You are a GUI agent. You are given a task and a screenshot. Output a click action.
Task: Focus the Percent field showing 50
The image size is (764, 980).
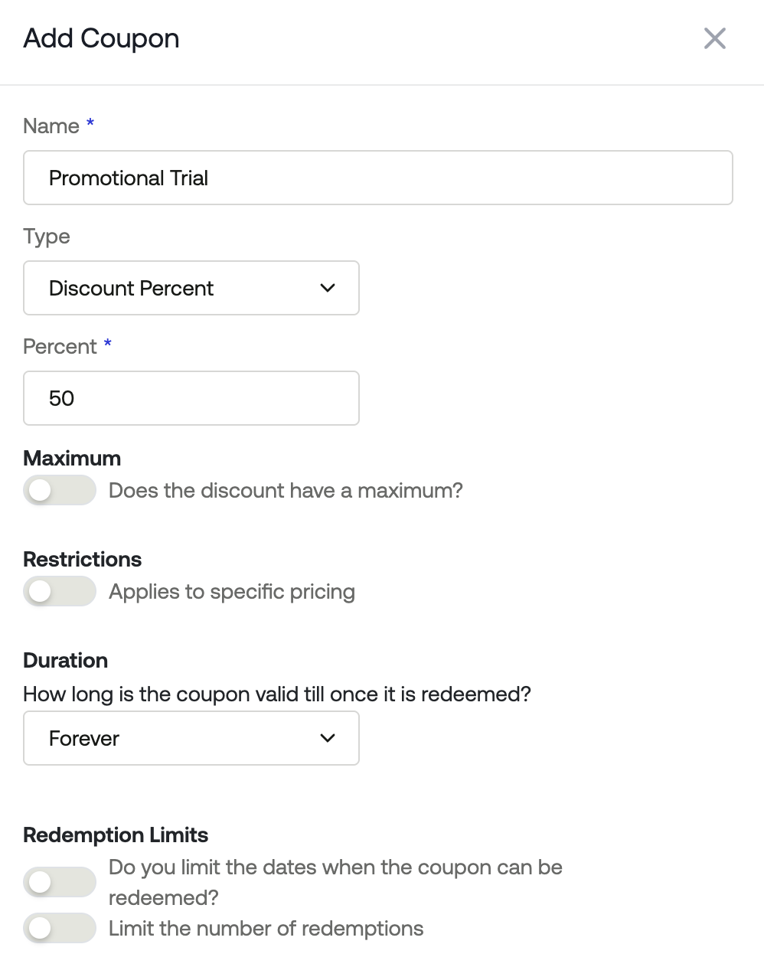point(191,398)
